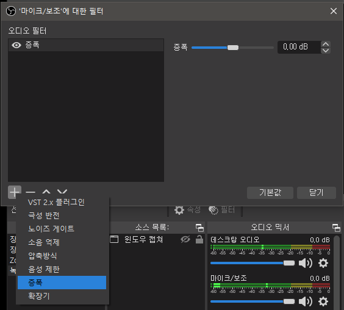Screen dimensions: 344x310
Task: Pop out the 소스 목록 dock
Action: pyautogui.click(x=199, y=228)
